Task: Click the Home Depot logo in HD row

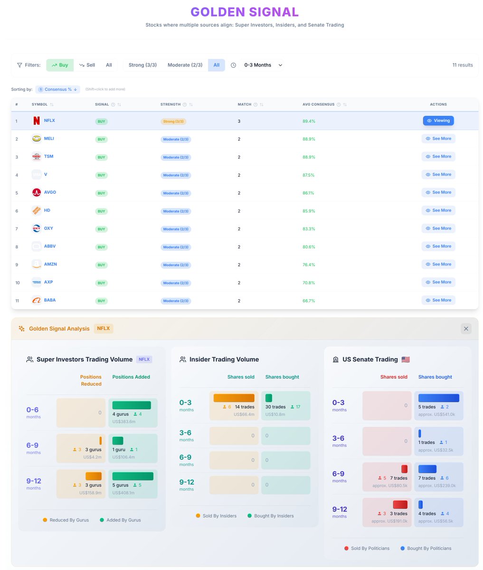Action: pyautogui.click(x=37, y=210)
